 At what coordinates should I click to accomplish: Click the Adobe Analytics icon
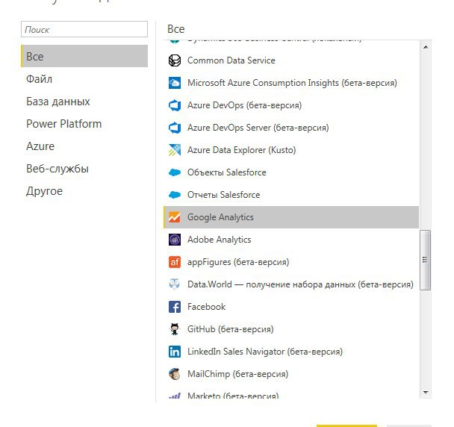coord(175,240)
